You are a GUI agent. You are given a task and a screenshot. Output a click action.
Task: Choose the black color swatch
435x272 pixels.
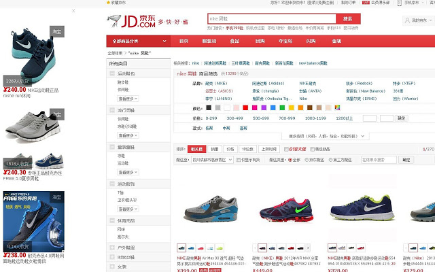209,107
